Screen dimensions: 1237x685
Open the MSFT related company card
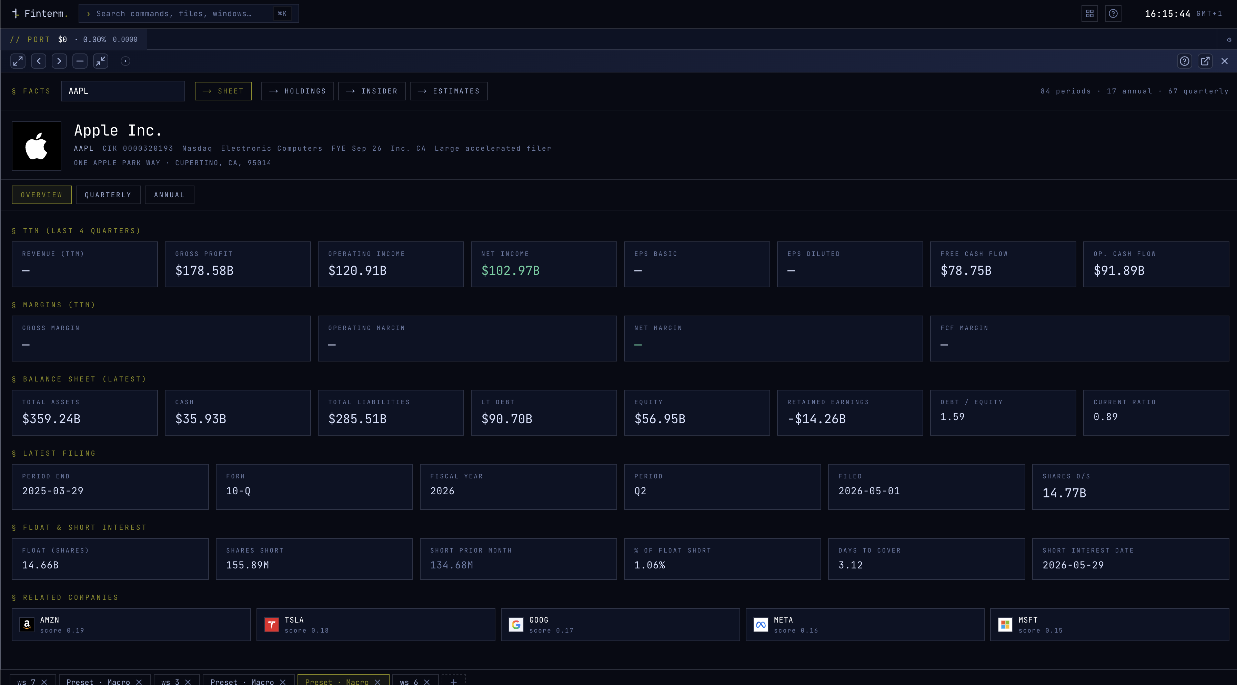[1109, 625]
